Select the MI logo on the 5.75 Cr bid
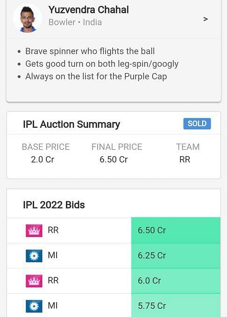 [34, 306]
